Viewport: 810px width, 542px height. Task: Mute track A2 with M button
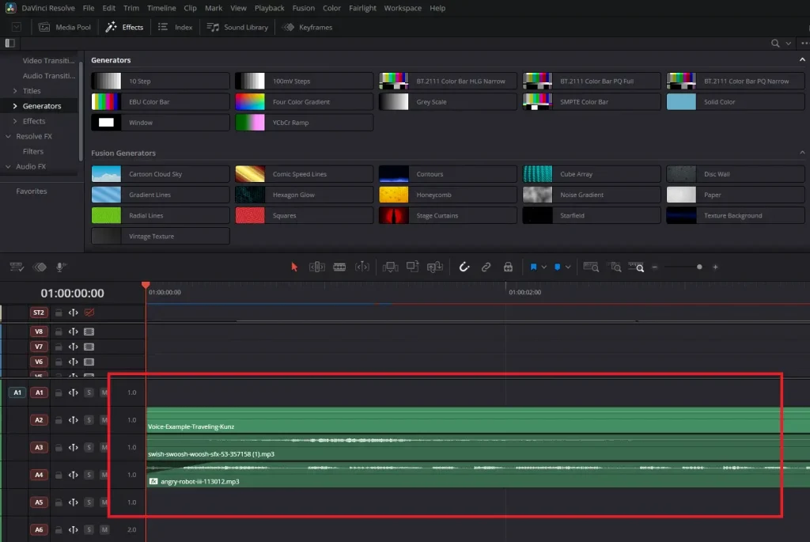point(104,420)
